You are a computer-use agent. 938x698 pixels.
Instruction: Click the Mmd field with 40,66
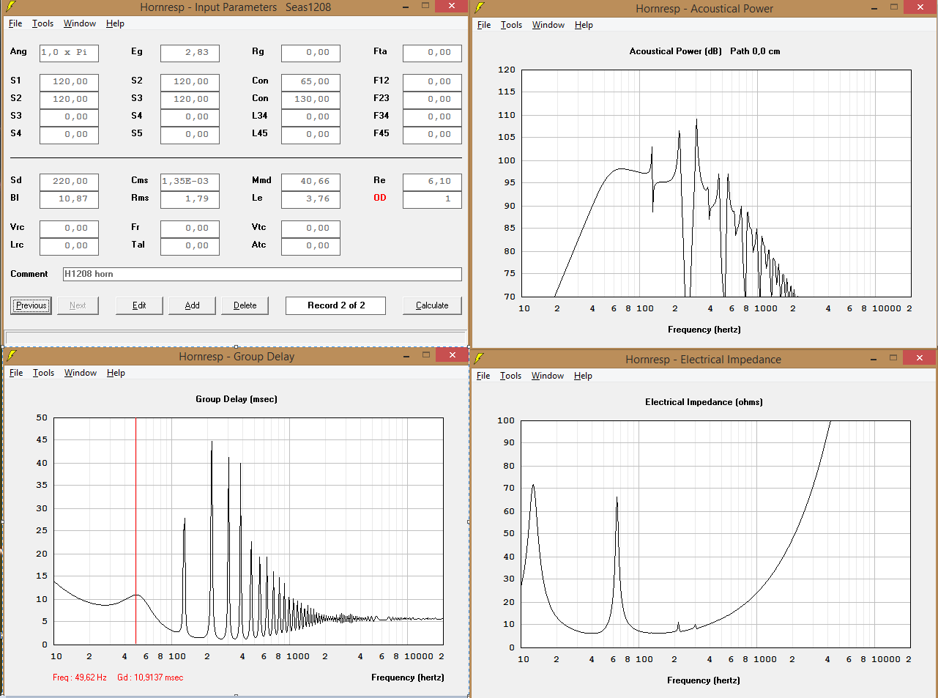(310, 182)
